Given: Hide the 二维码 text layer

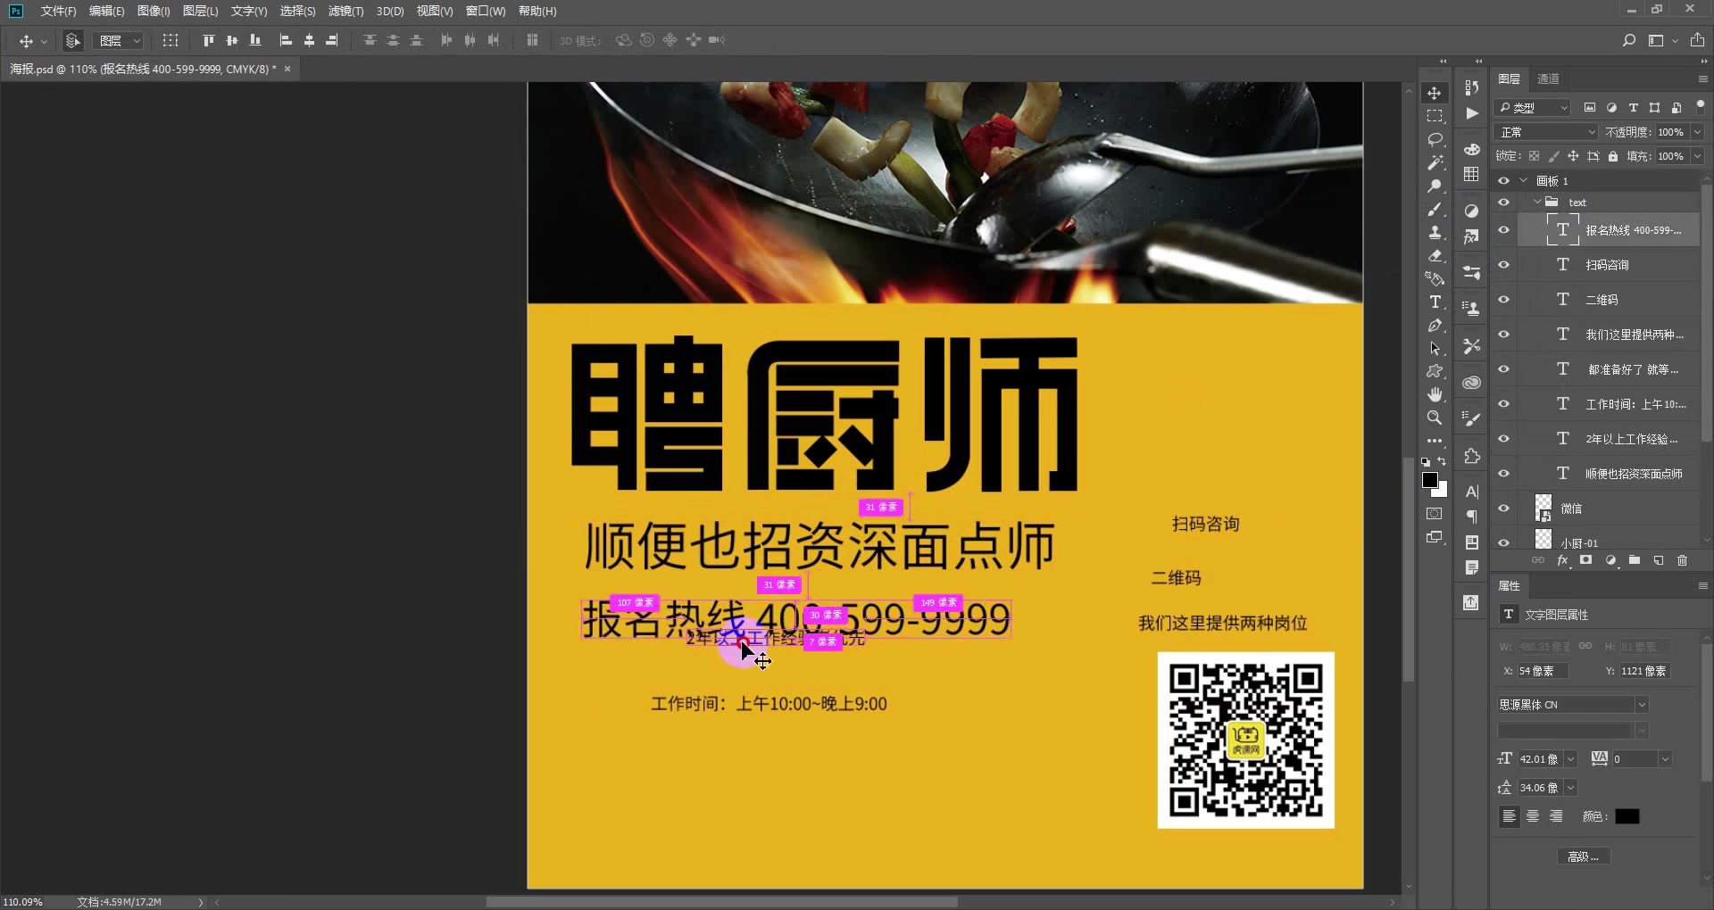Looking at the screenshot, I should 1504,299.
